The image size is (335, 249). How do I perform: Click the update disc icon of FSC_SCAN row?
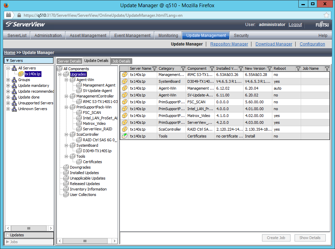tap(125, 102)
